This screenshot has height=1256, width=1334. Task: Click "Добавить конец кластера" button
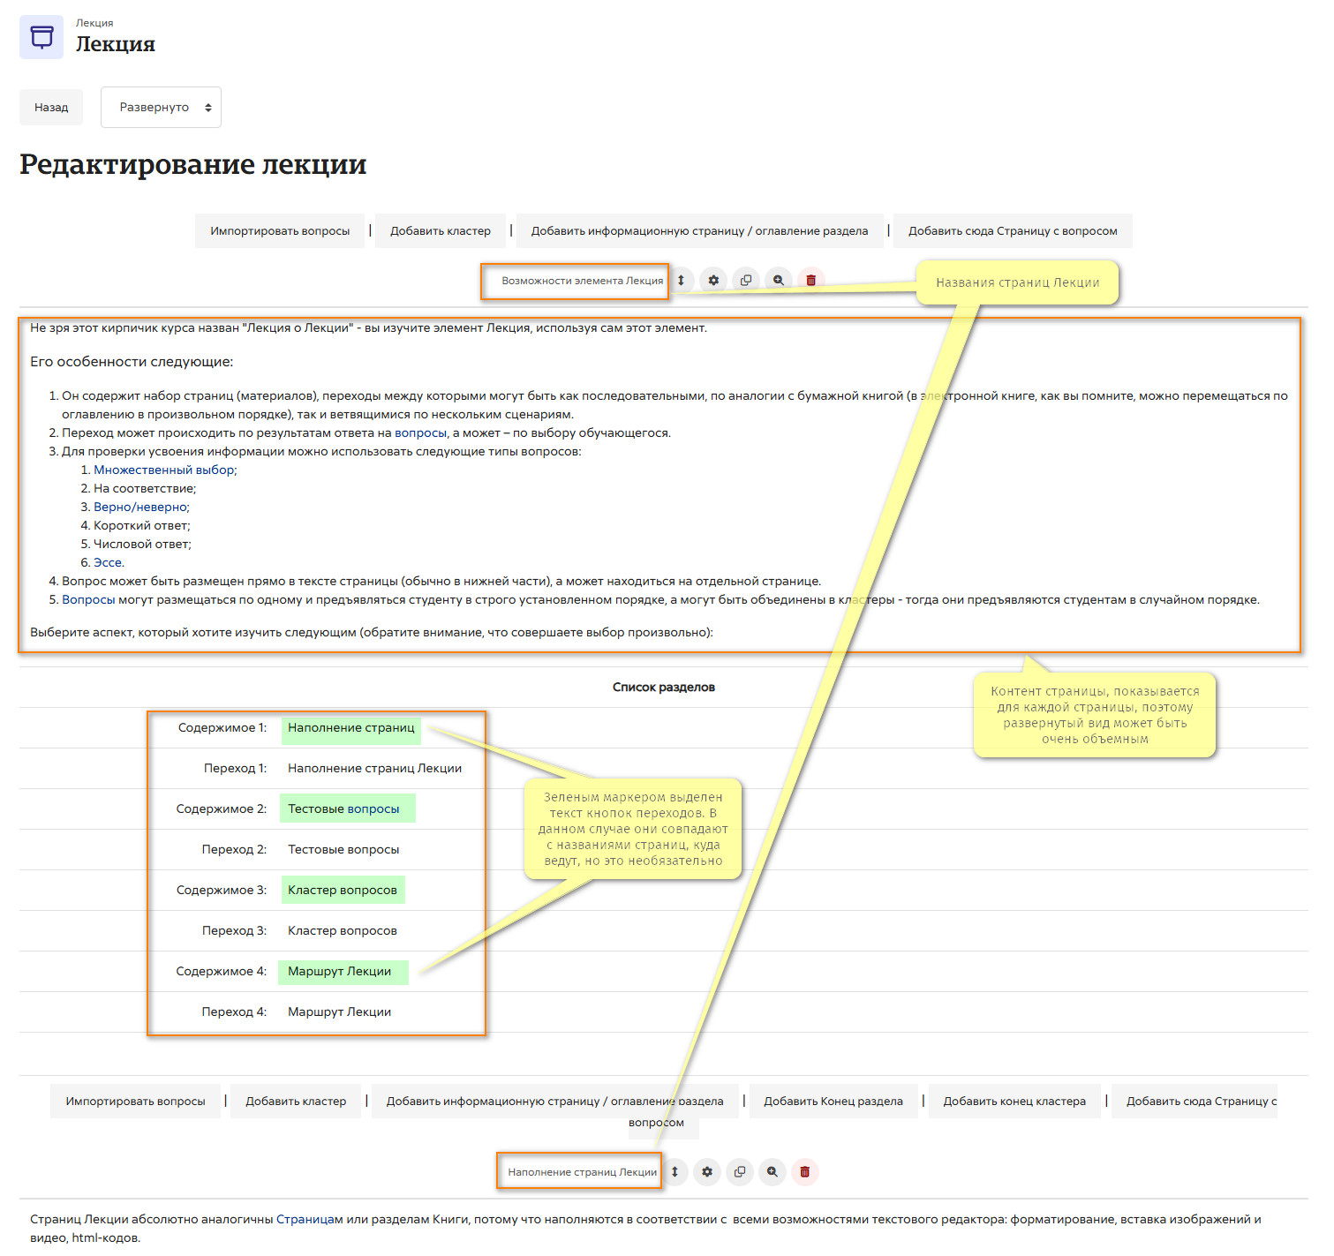[1014, 1102]
